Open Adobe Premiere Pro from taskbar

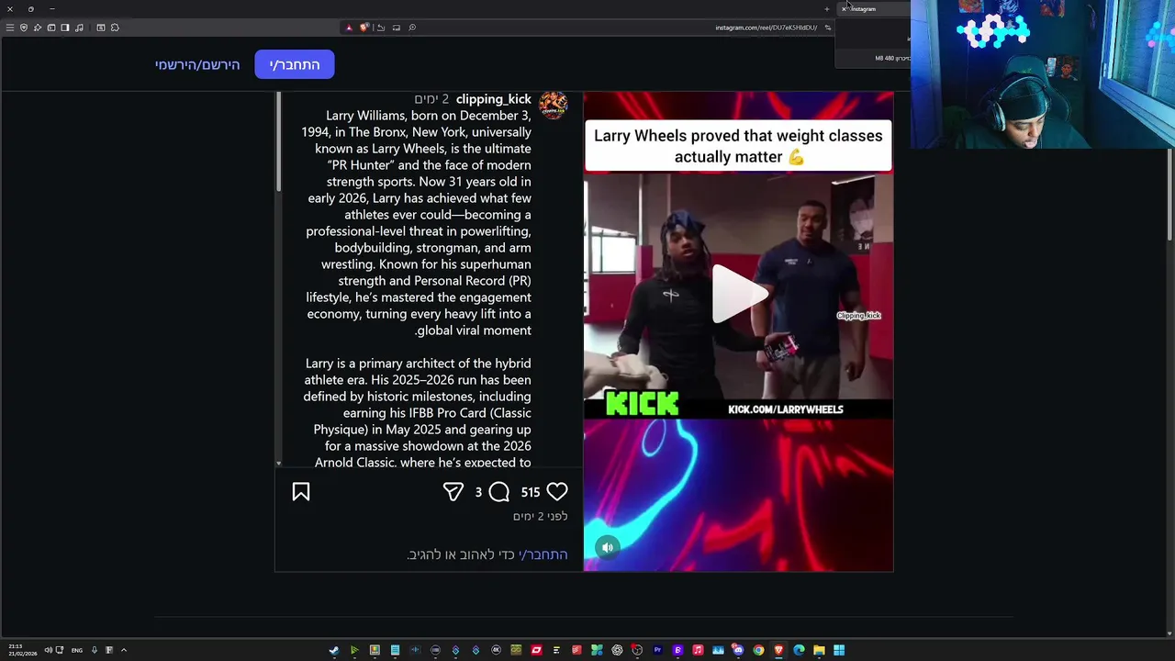(x=657, y=650)
